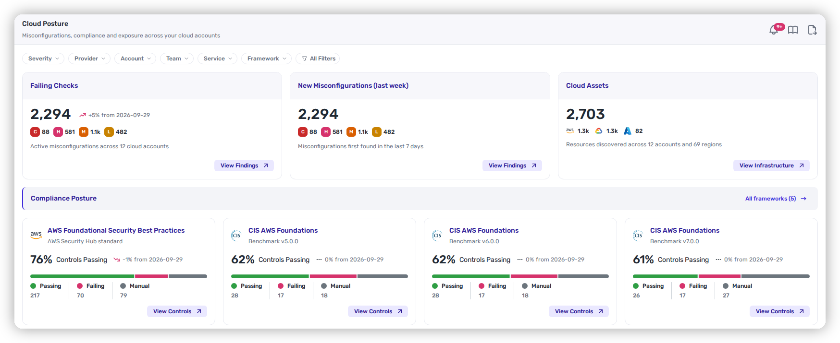
Task: Open AWS Foundational Security Best Practices title
Action: 116,230
